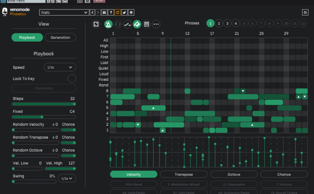Click the Fixed row label in grid

click(x=104, y=79)
